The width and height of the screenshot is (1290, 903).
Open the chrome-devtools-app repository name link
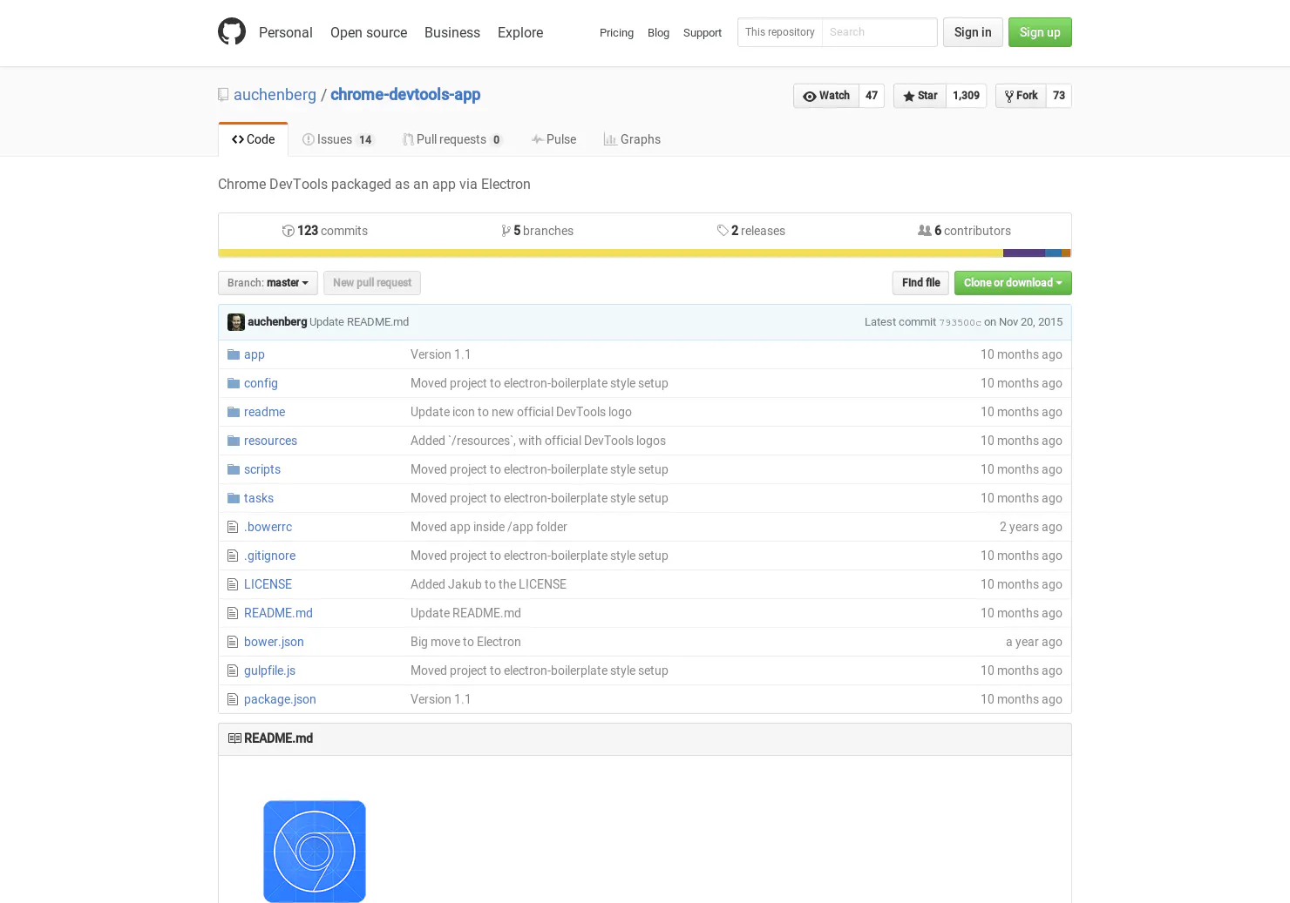click(x=405, y=95)
